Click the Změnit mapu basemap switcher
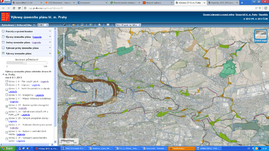The width and height of the screenshot is (269, 151). [260, 36]
